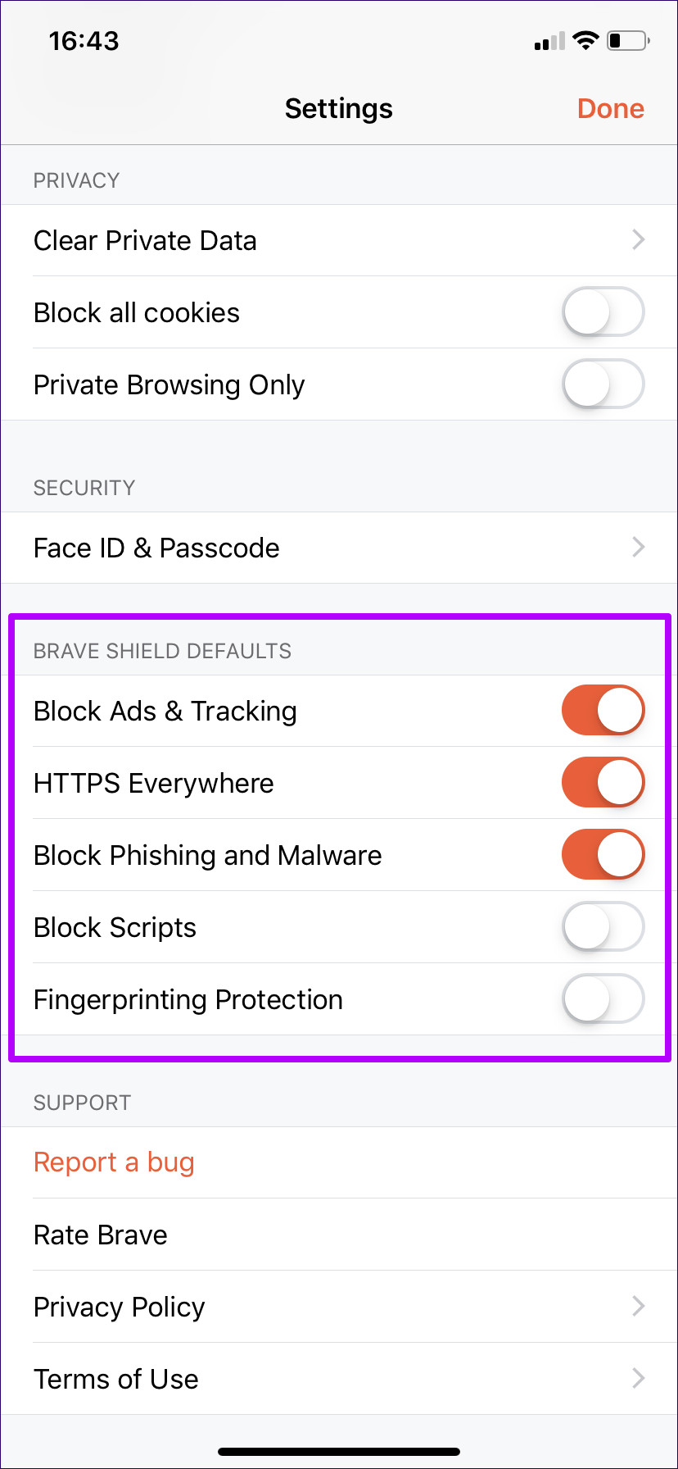
Task: Tap the Wi-Fi status icon
Action: 585,41
